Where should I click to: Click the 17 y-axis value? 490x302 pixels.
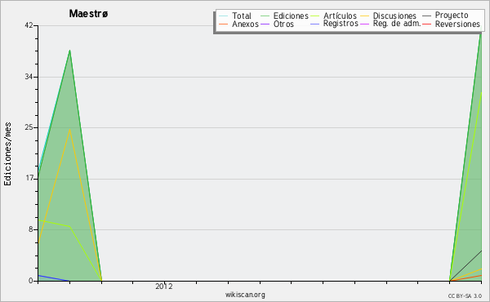pos(29,179)
